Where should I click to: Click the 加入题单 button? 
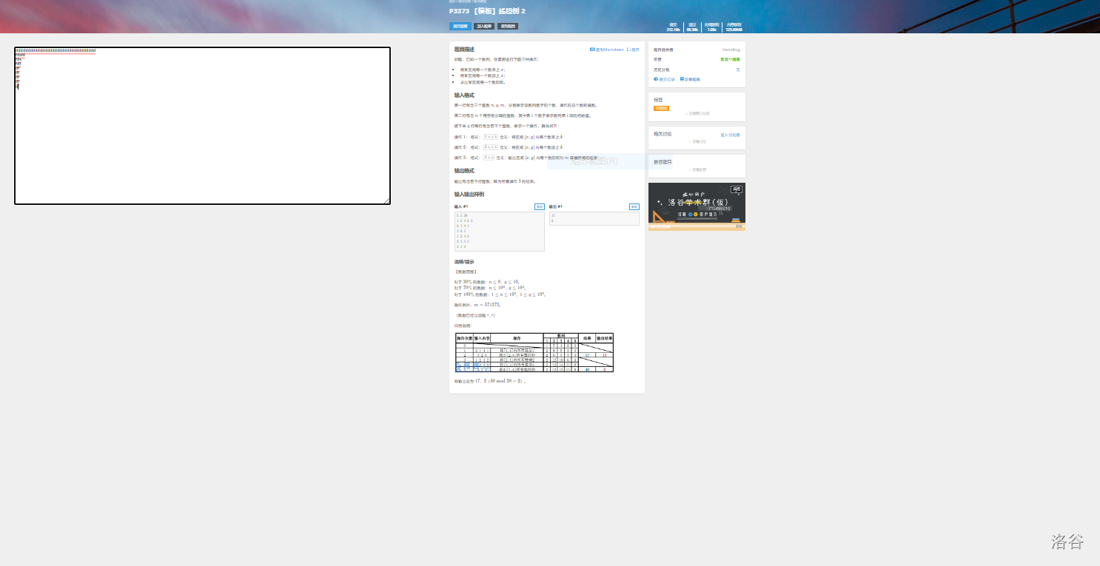(x=484, y=26)
